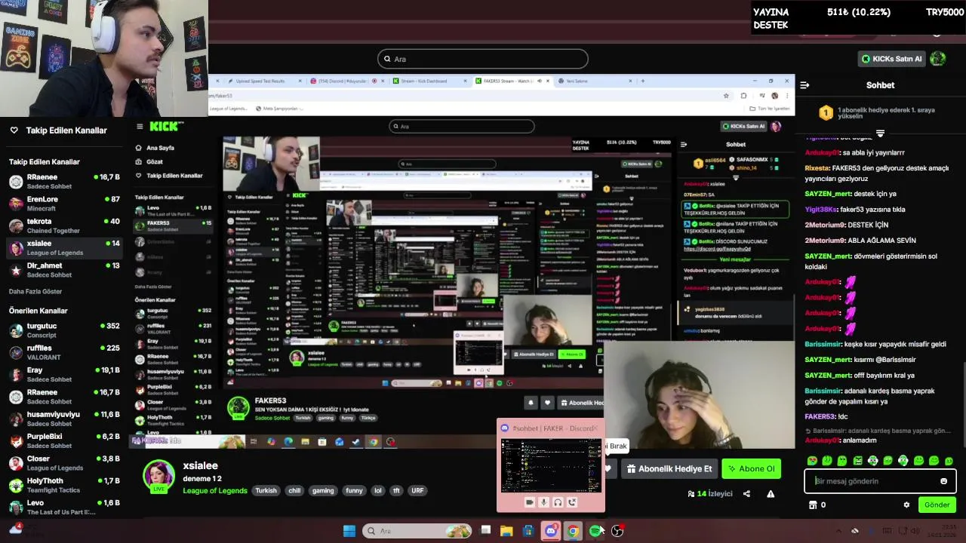Screen dimensions: 966x543
Task: Open Gözat in streamed Kick sidebar
Action: (149, 161)
